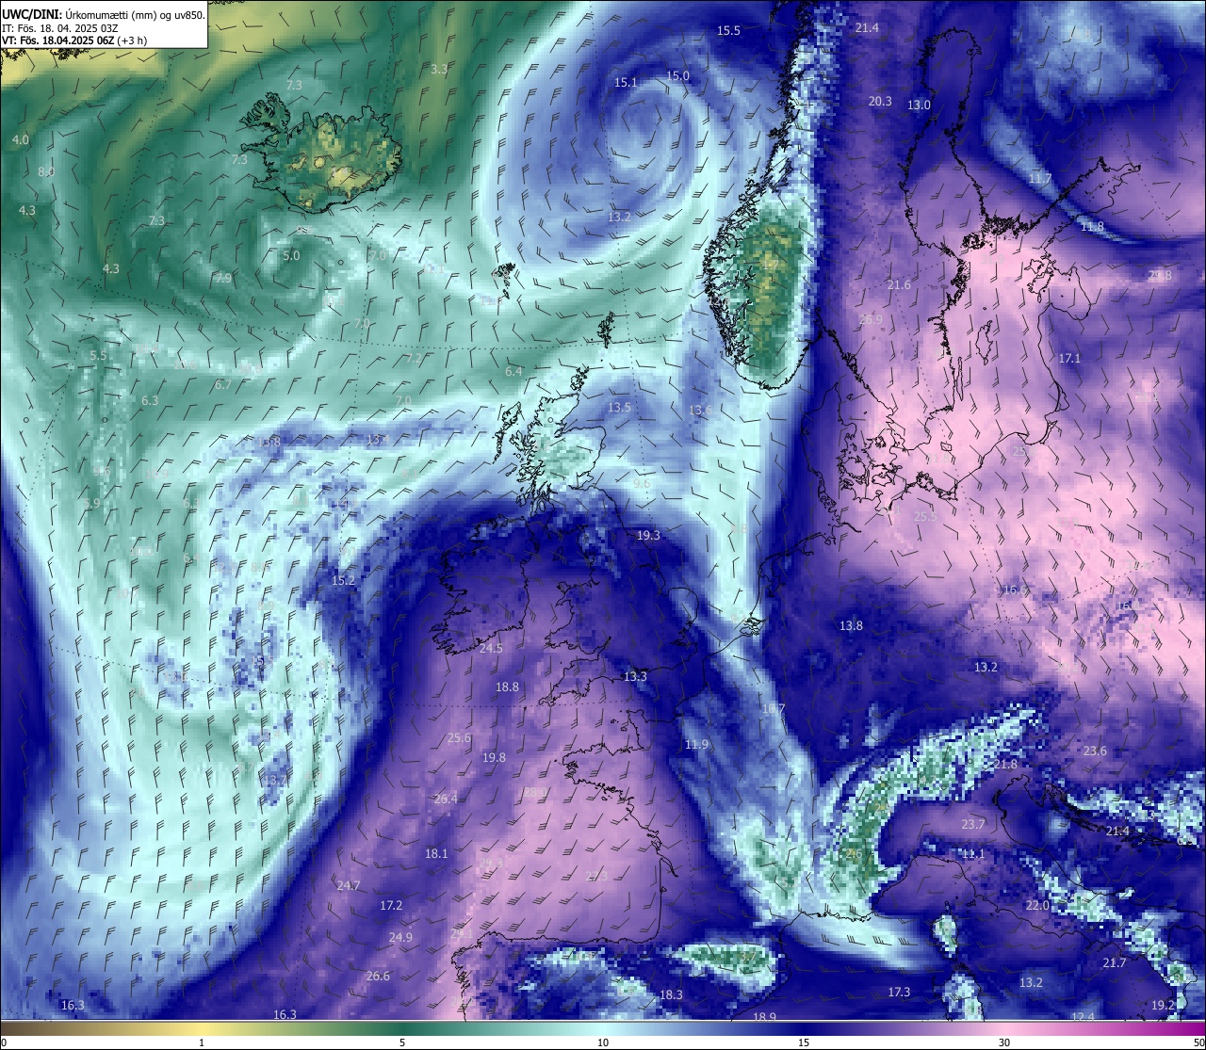This screenshot has width=1206, height=1050.
Task: Click the value 15.5 on the map
Action: coord(728,31)
